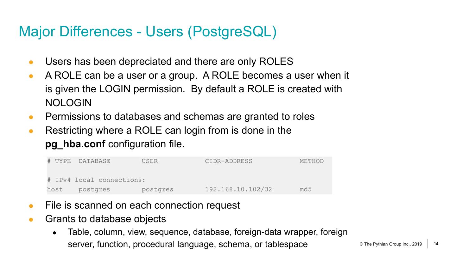This screenshot has width=456, height=256.
Task: Click the 'md5' method value
Action: pyautogui.click(x=306, y=190)
